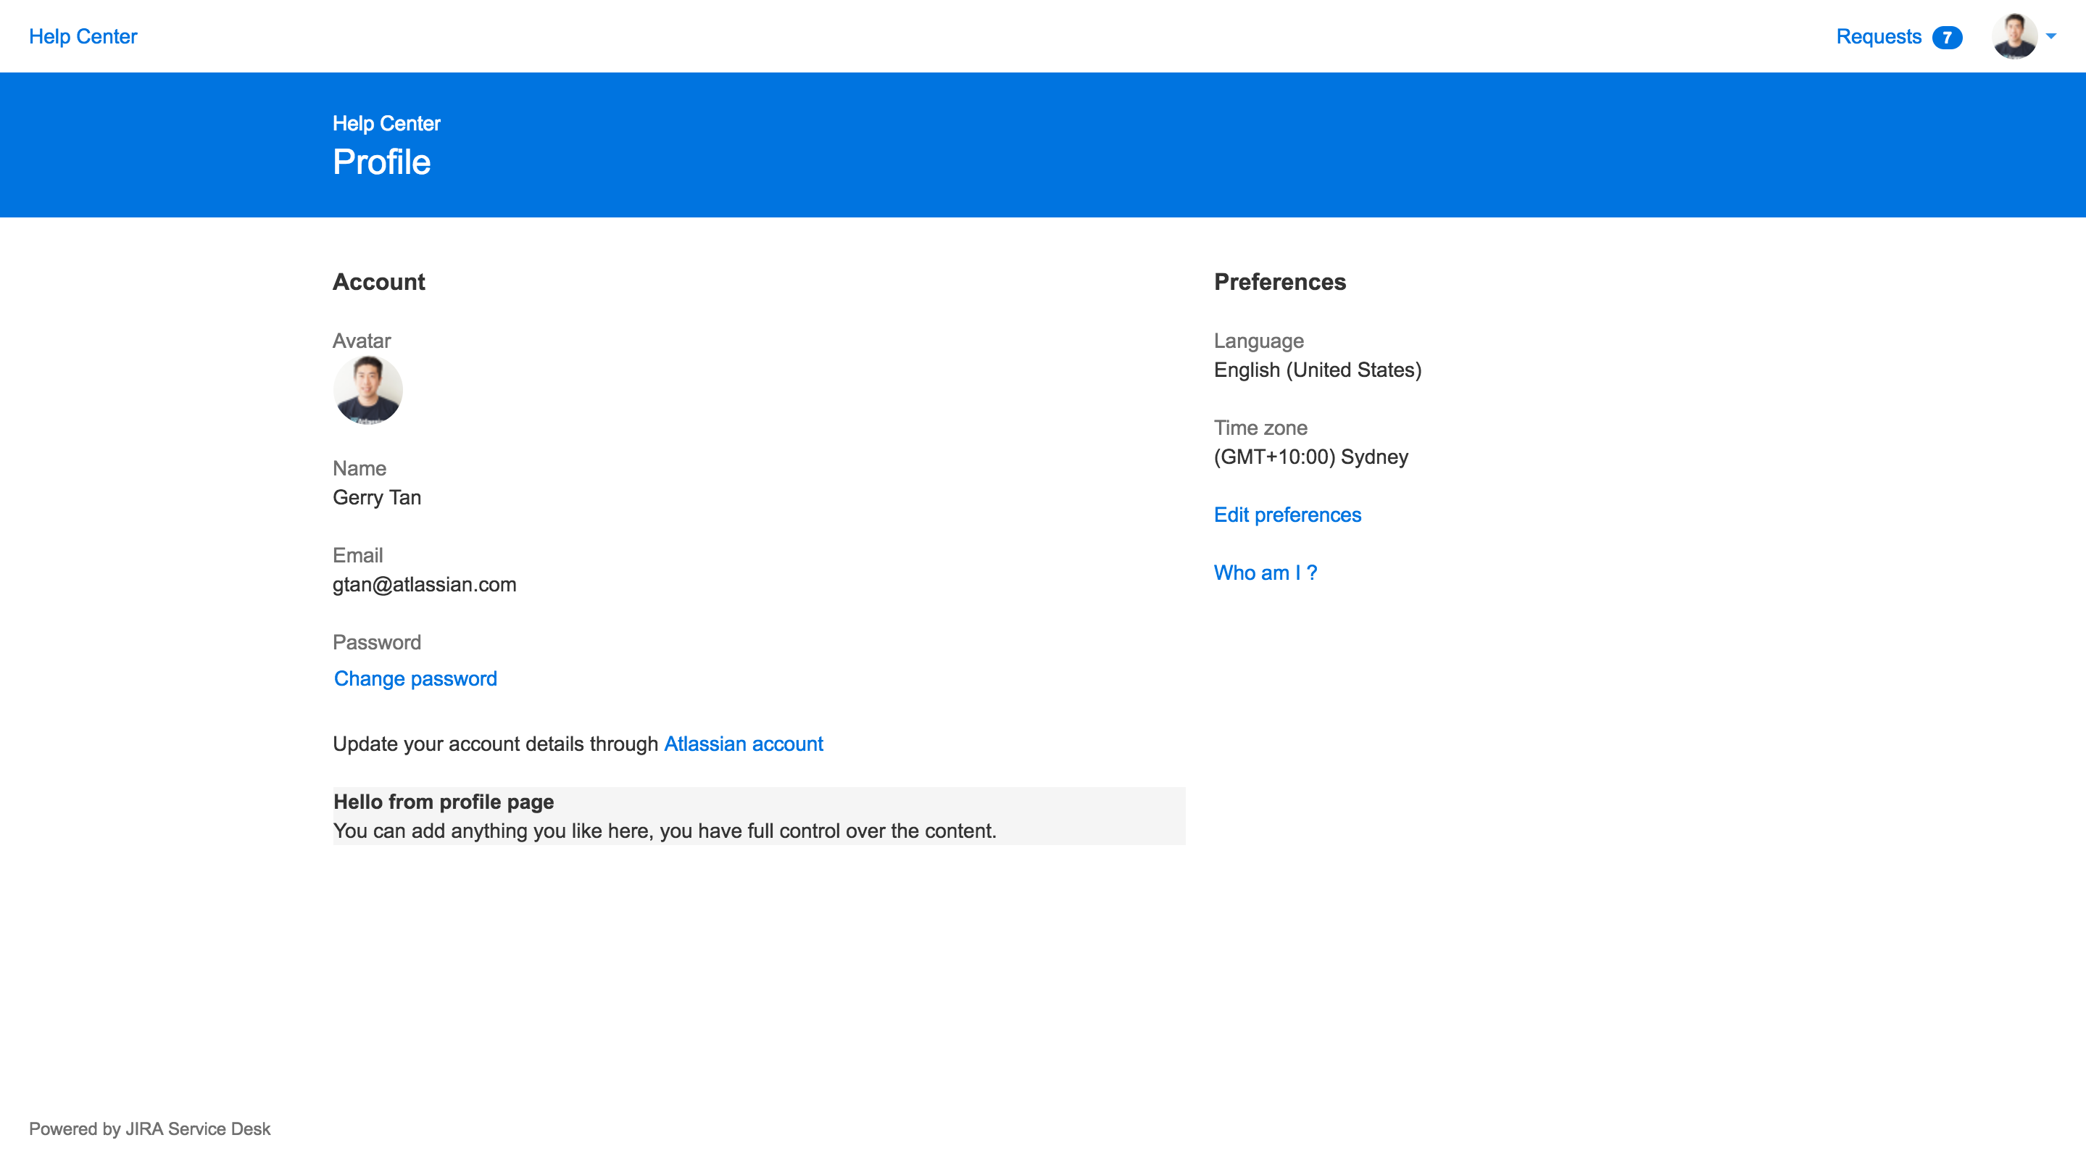Click the Change password link

click(x=415, y=679)
